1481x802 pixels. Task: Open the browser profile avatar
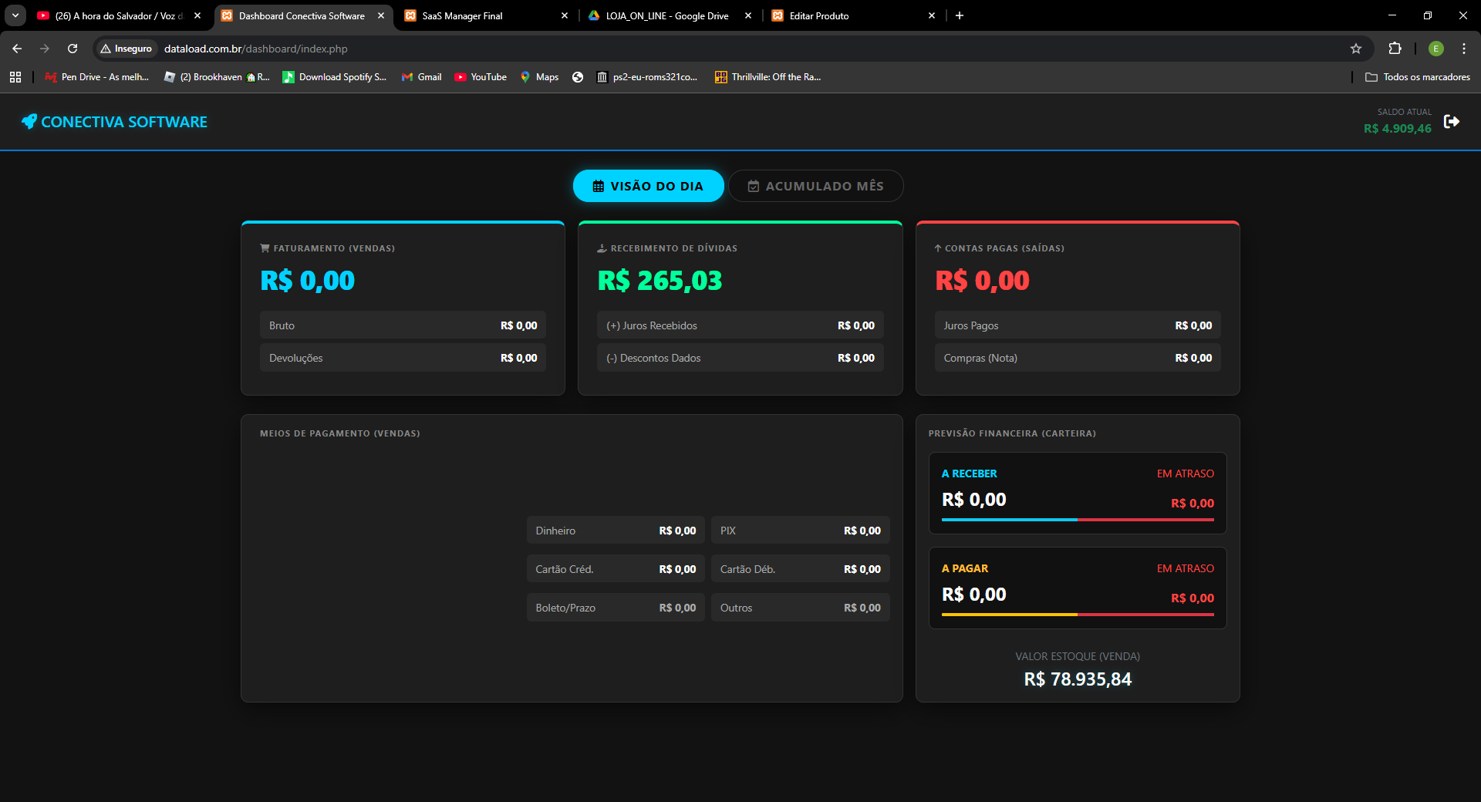(x=1435, y=49)
